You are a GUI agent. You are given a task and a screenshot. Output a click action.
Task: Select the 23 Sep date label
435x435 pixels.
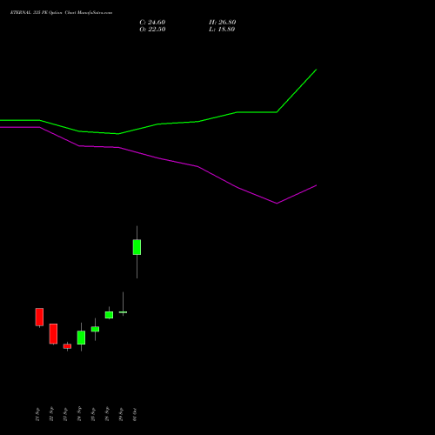pos(65,414)
